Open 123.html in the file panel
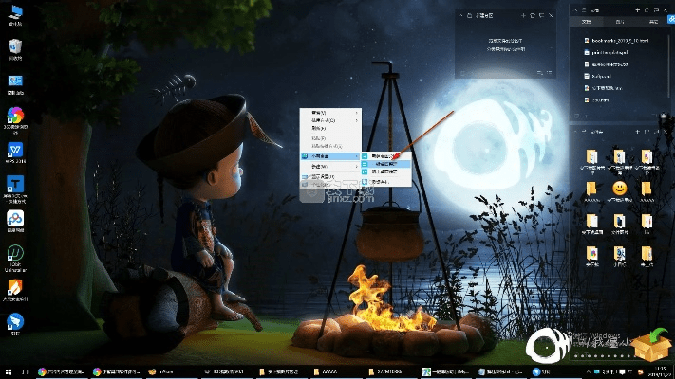Screen dimensions: 675x379 click(x=603, y=98)
